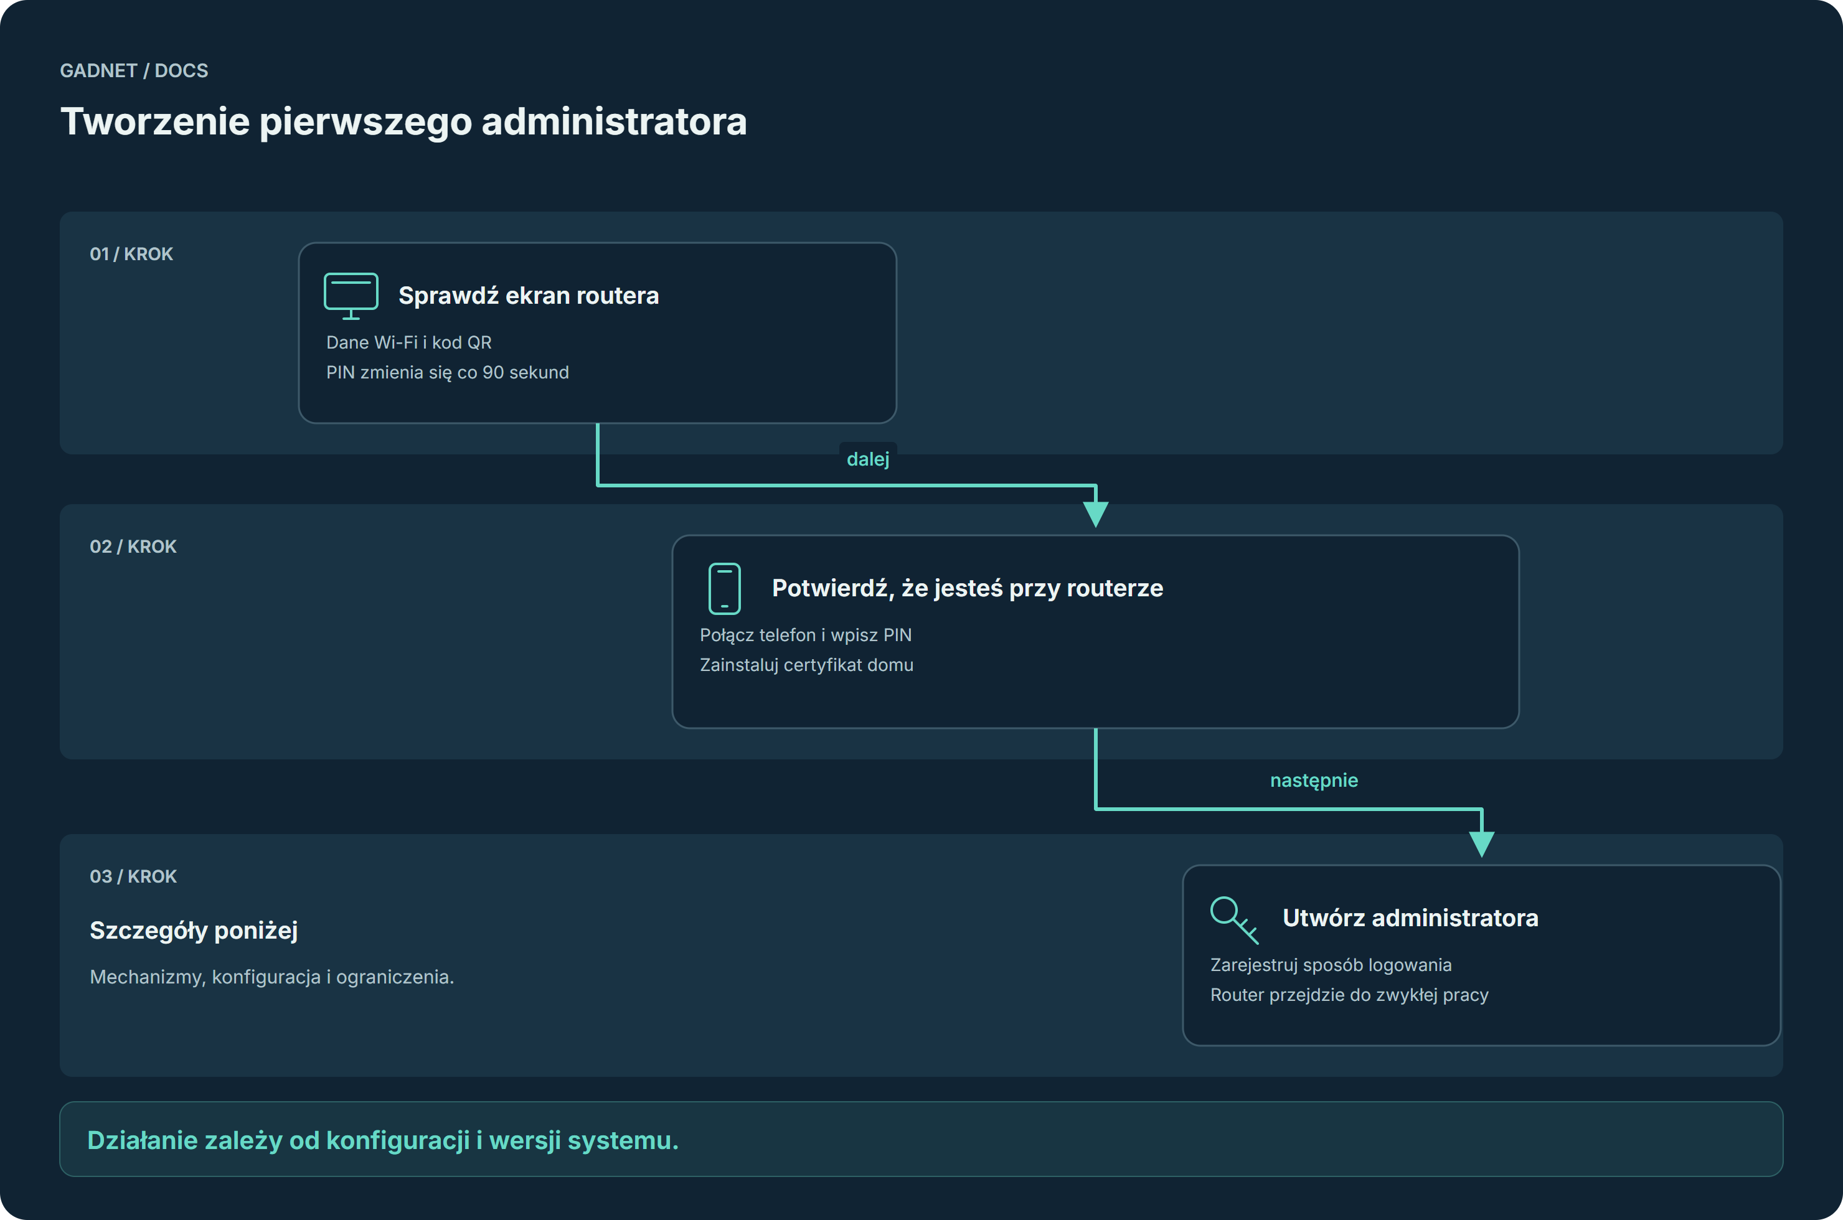Click the GADNET / DOCS breadcrumb
This screenshot has width=1843, height=1220.
[134, 71]
